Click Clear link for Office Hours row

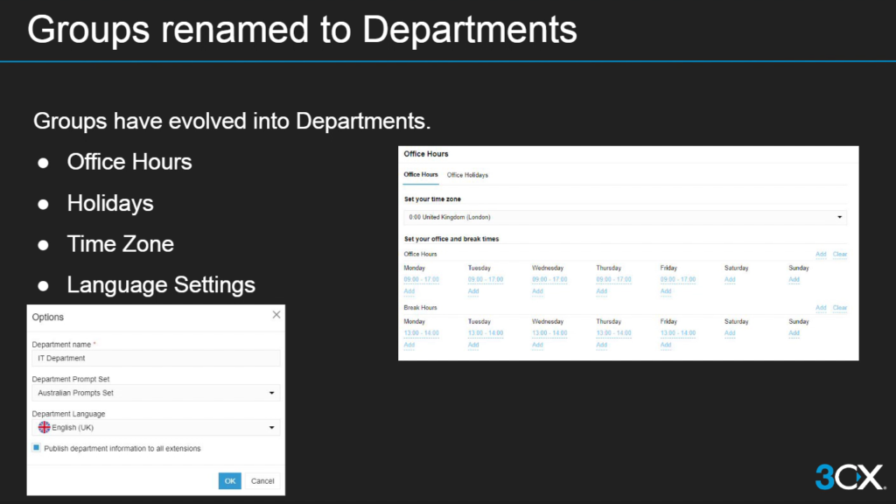tap(839, 255)
